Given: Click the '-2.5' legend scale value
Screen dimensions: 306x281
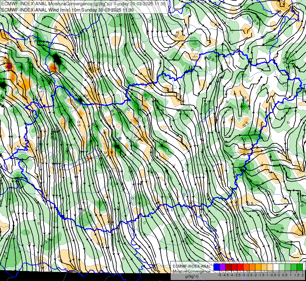Looking at the screenshot, I should pyautogui.click(x=249, y=275).
